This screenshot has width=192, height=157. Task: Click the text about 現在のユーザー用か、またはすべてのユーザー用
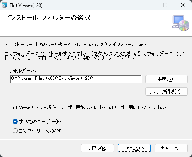89,107
